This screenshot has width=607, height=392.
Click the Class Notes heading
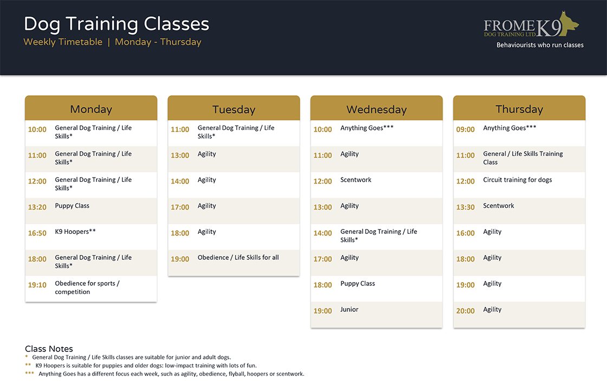click(x=49, y=348)
